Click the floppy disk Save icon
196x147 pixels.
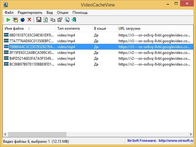tap(39, 20)
